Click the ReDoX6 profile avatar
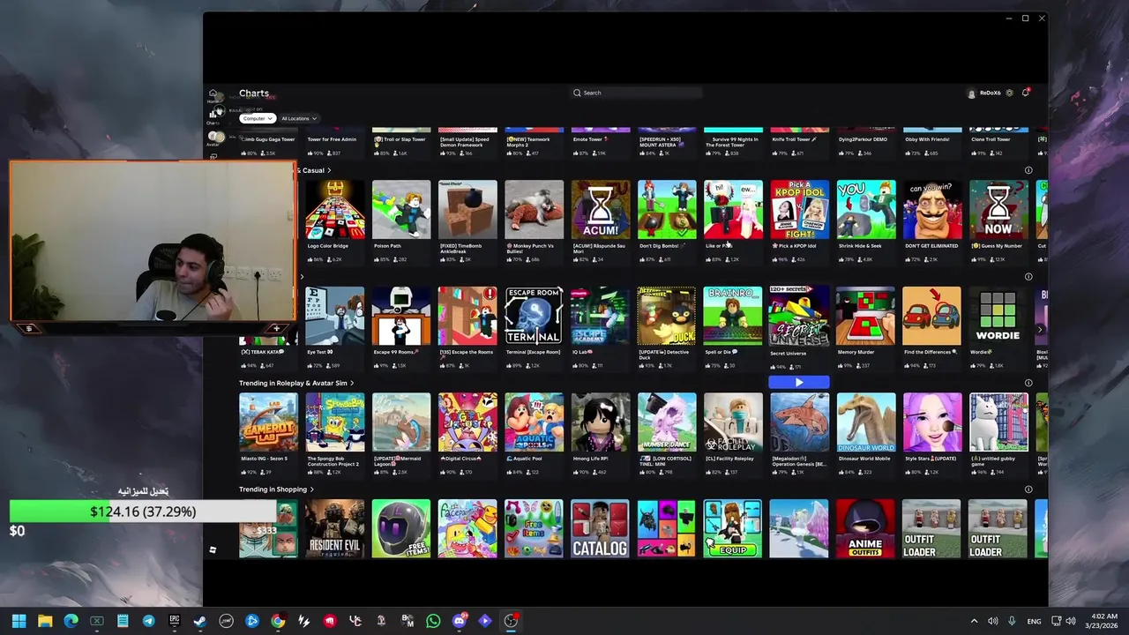 pos(972,93)
